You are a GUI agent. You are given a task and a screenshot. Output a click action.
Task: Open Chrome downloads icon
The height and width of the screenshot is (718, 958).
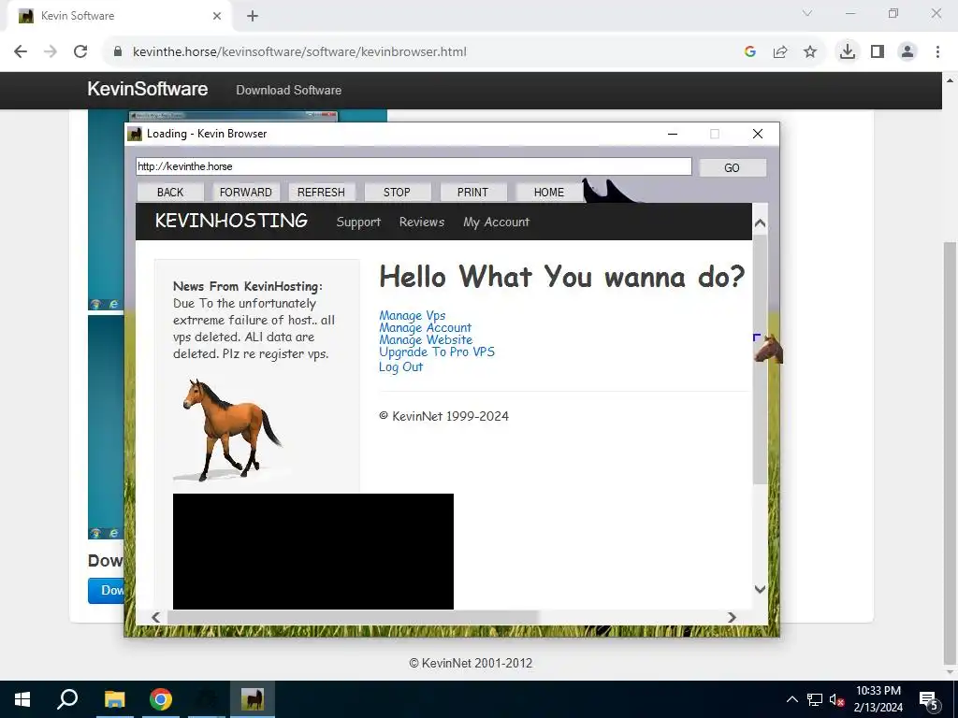848,52
